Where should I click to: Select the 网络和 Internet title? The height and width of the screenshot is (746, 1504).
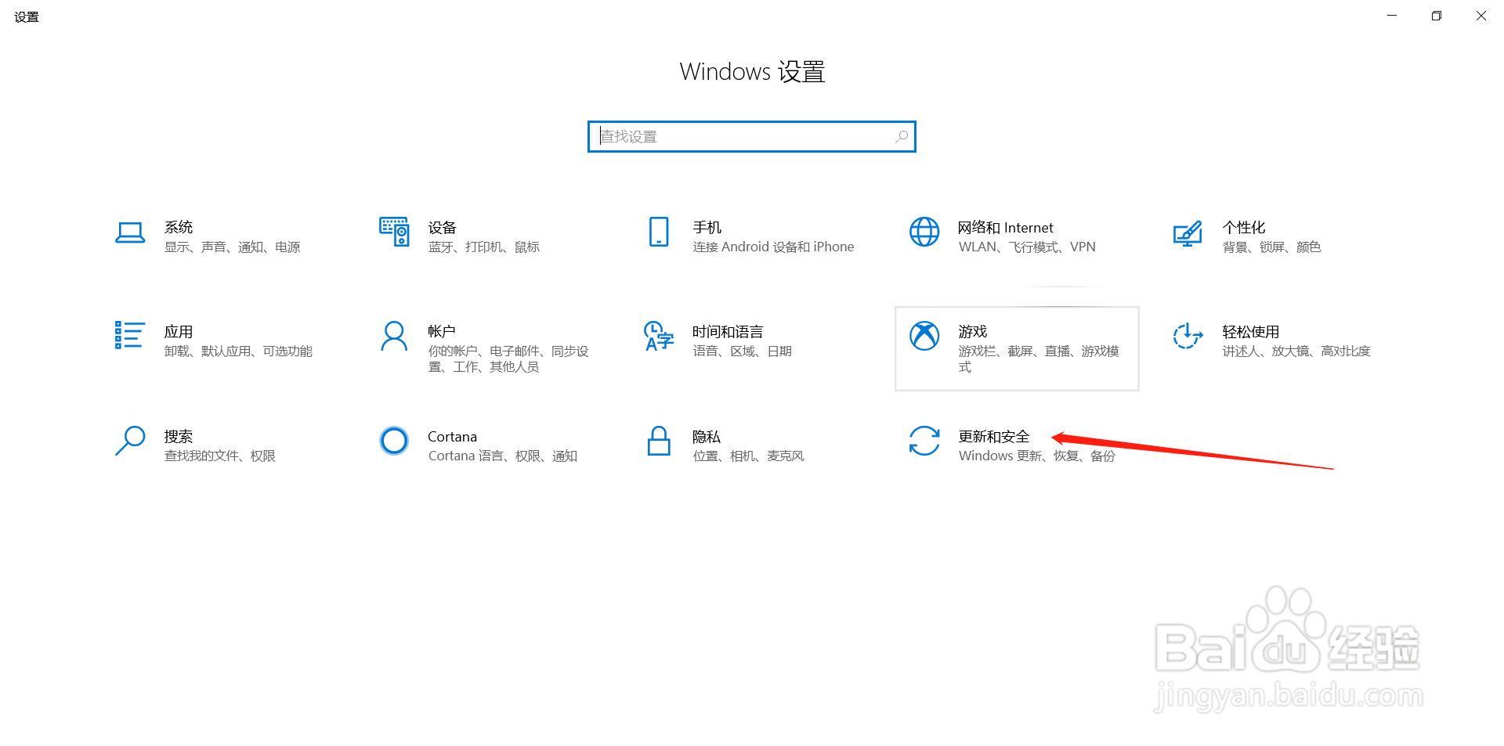1006,227
